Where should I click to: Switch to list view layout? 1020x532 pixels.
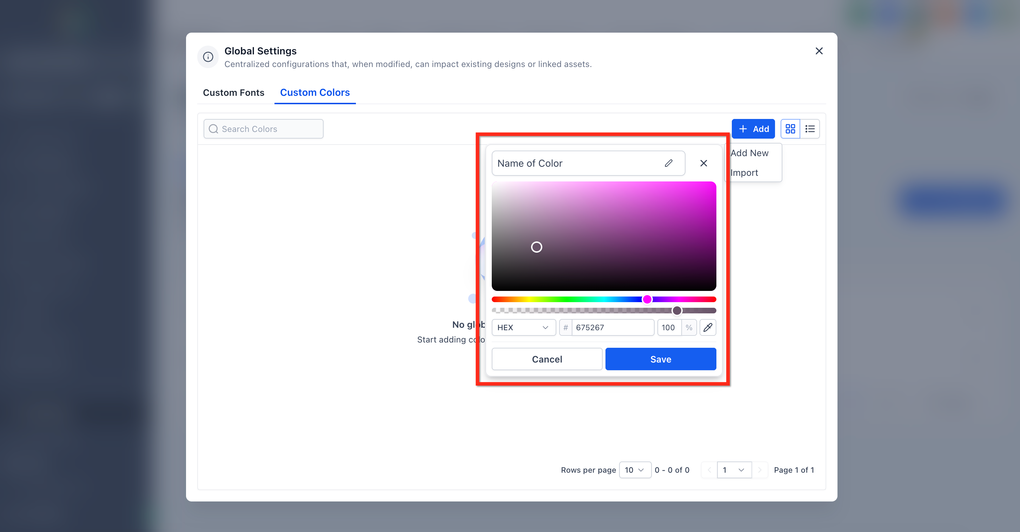(x=810, y=129)
